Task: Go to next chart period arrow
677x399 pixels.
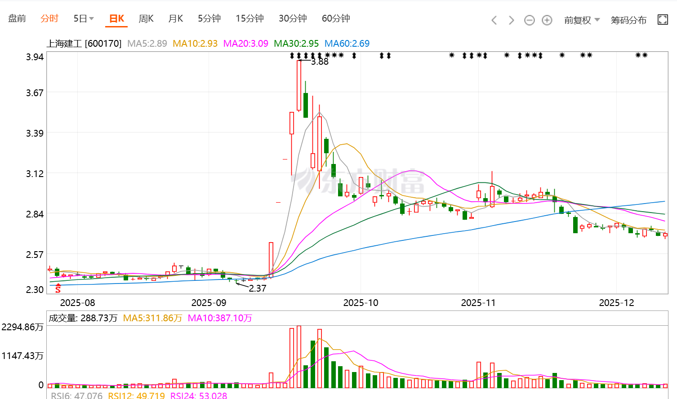Action: (x=511, y=20)
